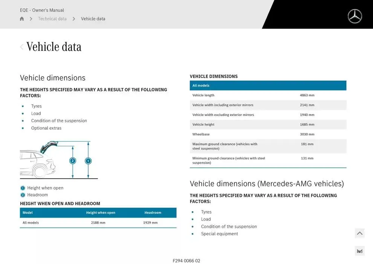Screen dimensions: 373x264
Task: Click the chevron before Vehicle data breadcrumb
Action: click(x=74, y=19)
